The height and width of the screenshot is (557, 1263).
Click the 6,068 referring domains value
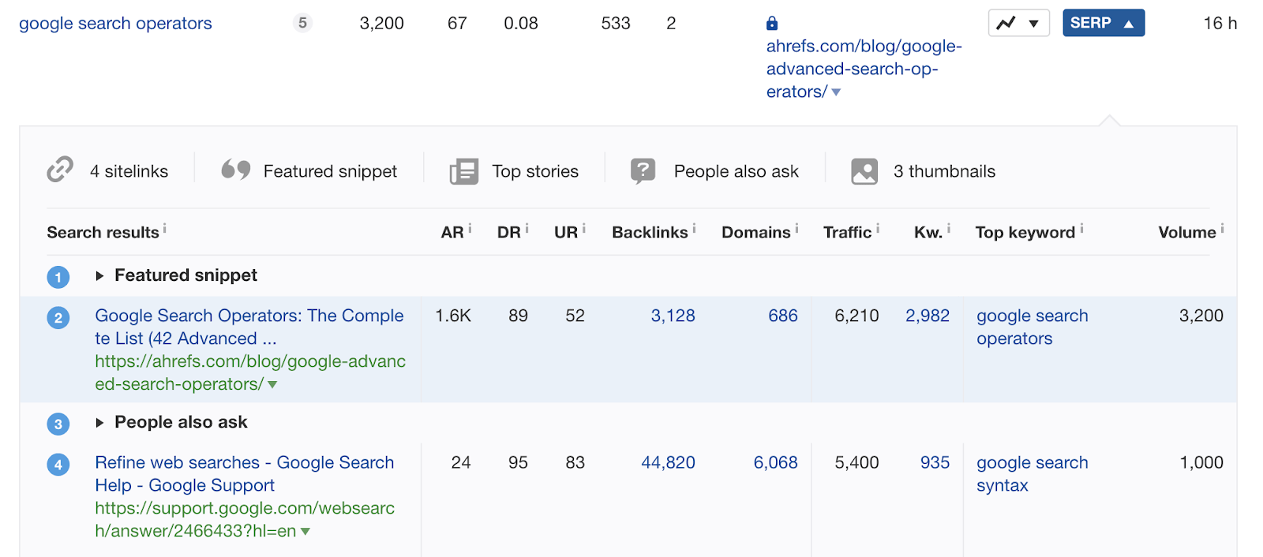(775, 462)
